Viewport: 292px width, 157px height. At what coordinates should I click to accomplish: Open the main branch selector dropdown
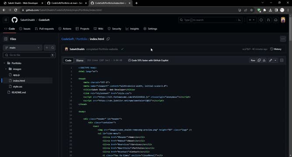coord(23,48)
